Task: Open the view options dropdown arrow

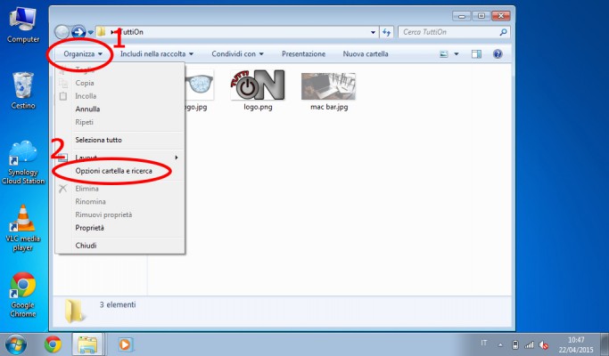Action: (457, 54)
